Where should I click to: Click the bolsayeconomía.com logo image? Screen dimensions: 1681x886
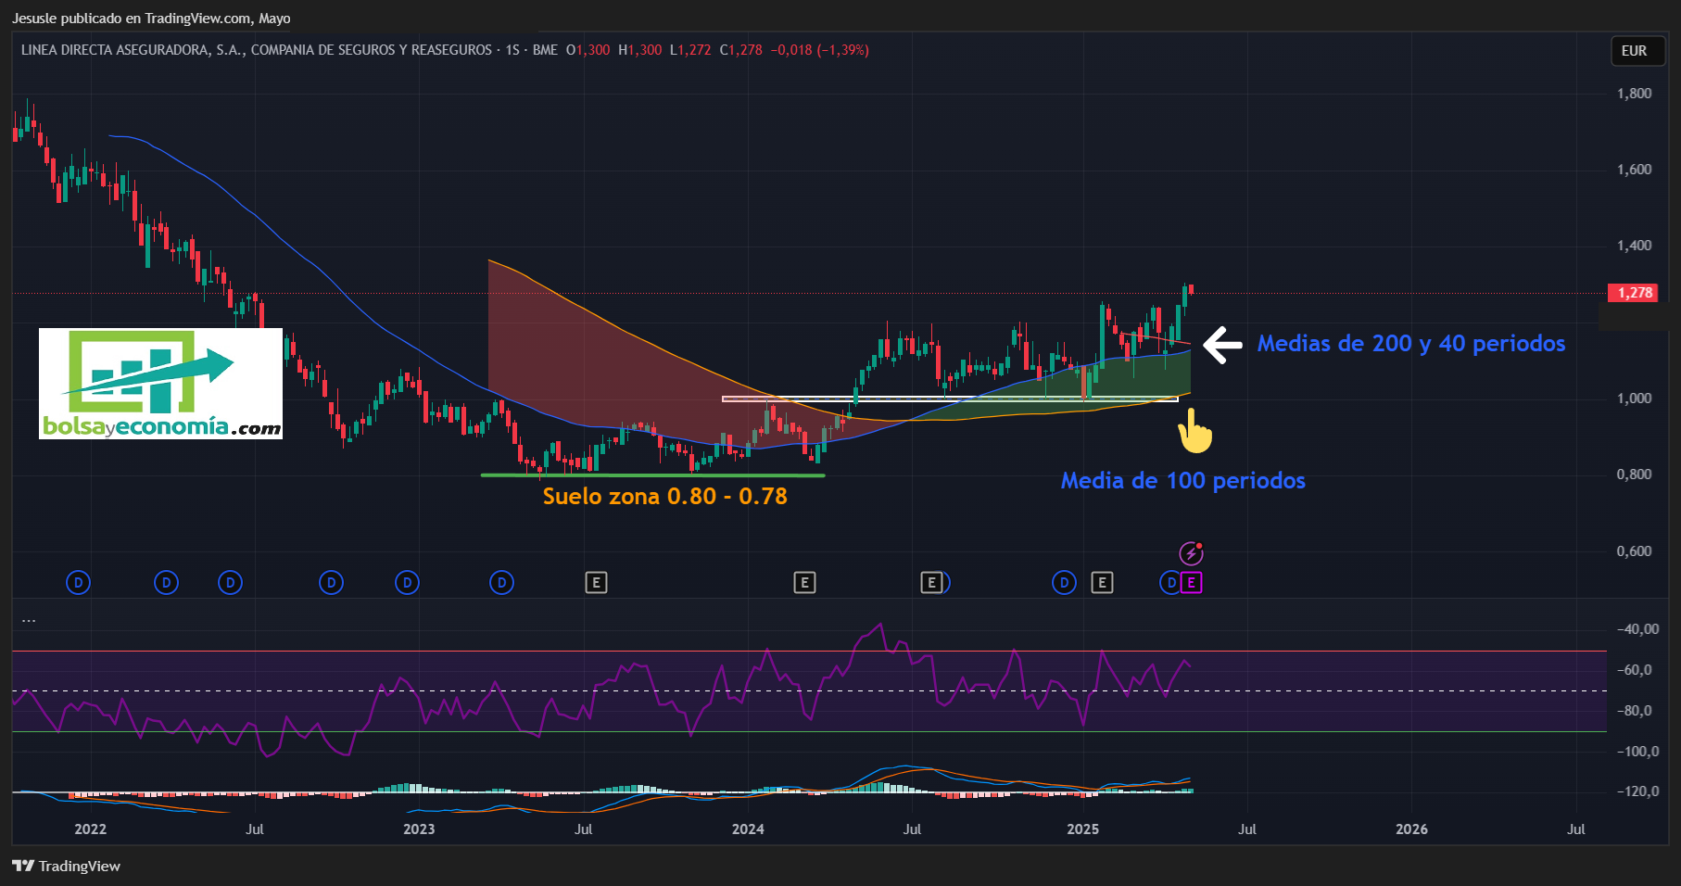pos(160,384)
